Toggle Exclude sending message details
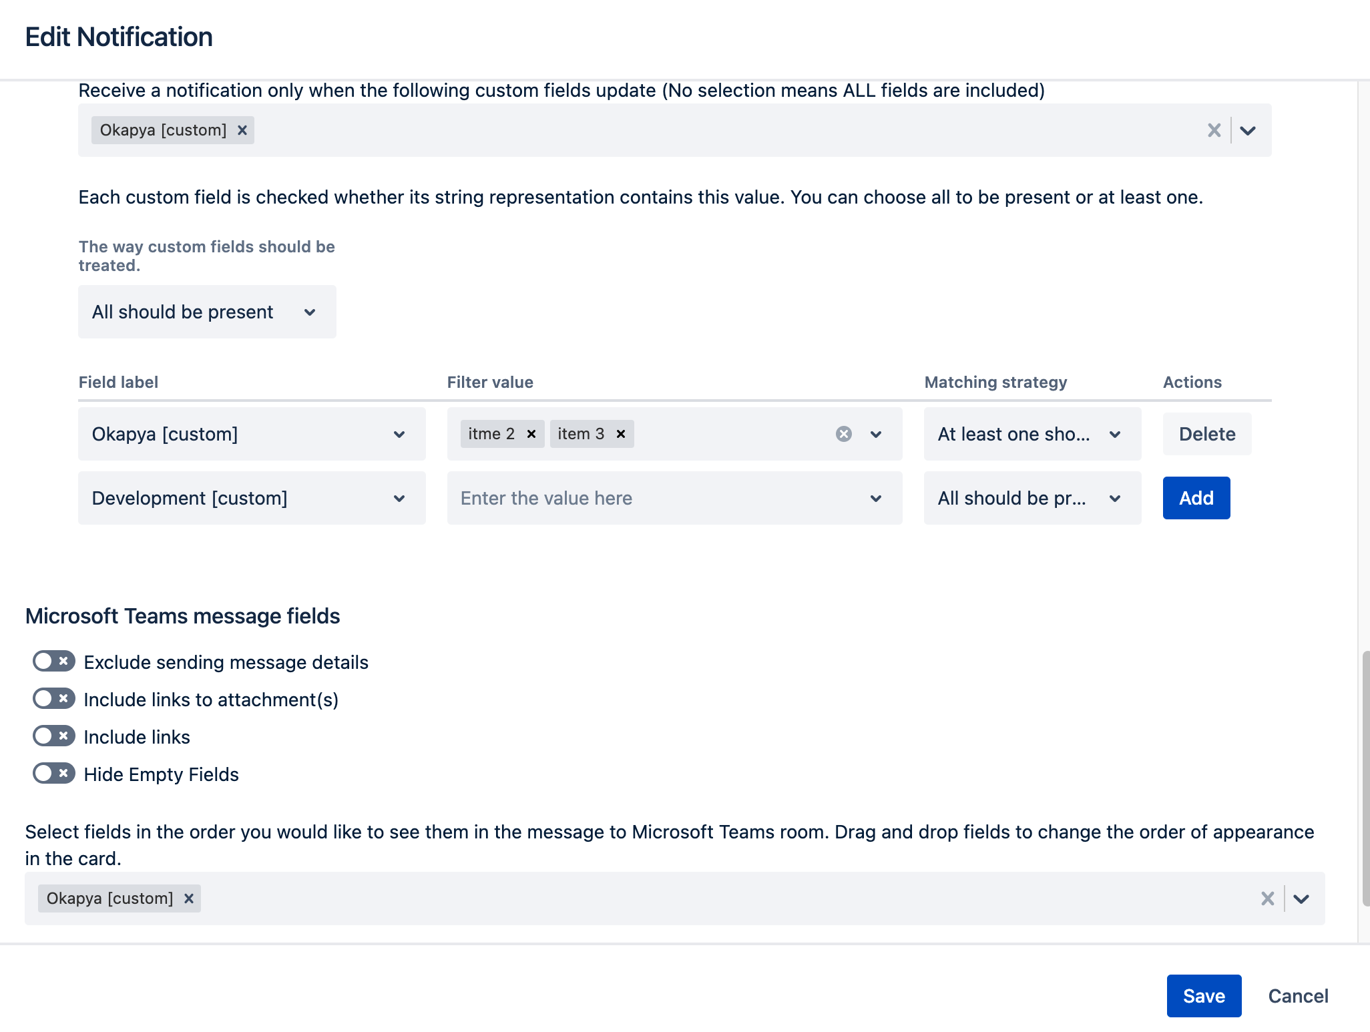This screenshot has height=1032, width=1370. (53, 662)
